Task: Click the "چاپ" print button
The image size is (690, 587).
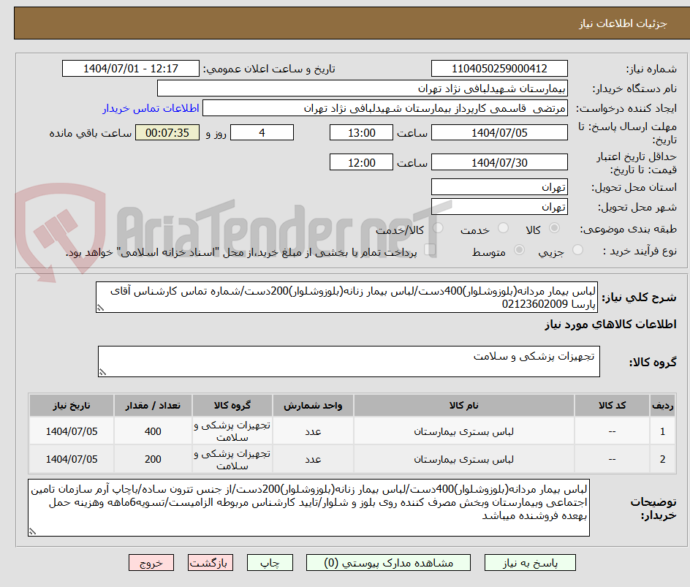Action: pos(270,562)
